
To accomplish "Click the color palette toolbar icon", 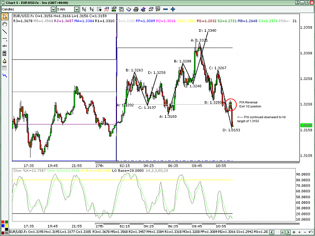I will [x=143, y=9].
